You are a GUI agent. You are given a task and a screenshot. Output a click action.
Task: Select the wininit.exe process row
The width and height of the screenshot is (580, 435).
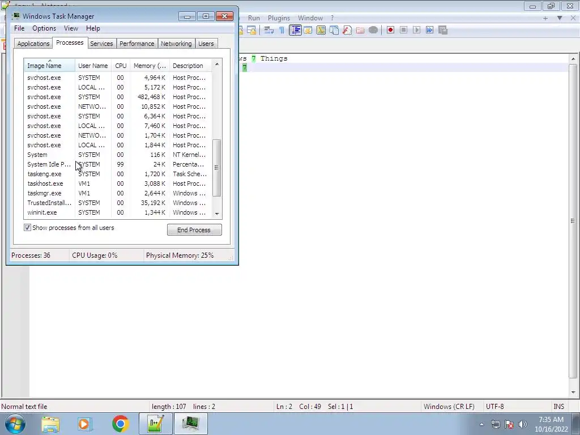click(x=118, y=212)
